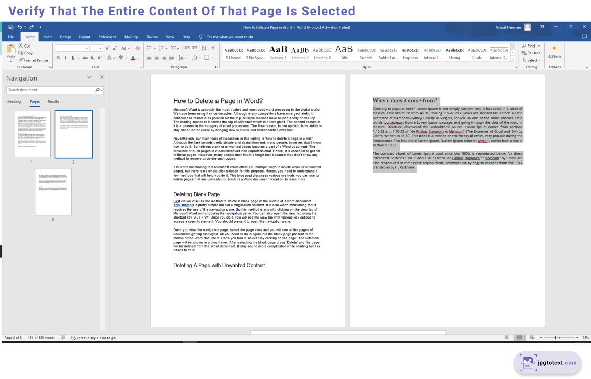The width and height of the screenshot is (591, 379).
Task: Switch to the Design ribbon tab
Action: pyautogui.click(x=65, y=37)
